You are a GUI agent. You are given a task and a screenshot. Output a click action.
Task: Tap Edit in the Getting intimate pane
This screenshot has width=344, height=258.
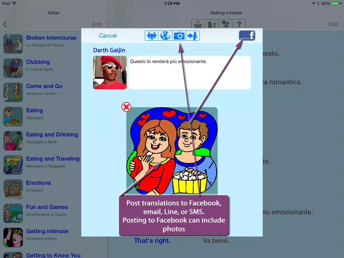(x=334, y=24)
